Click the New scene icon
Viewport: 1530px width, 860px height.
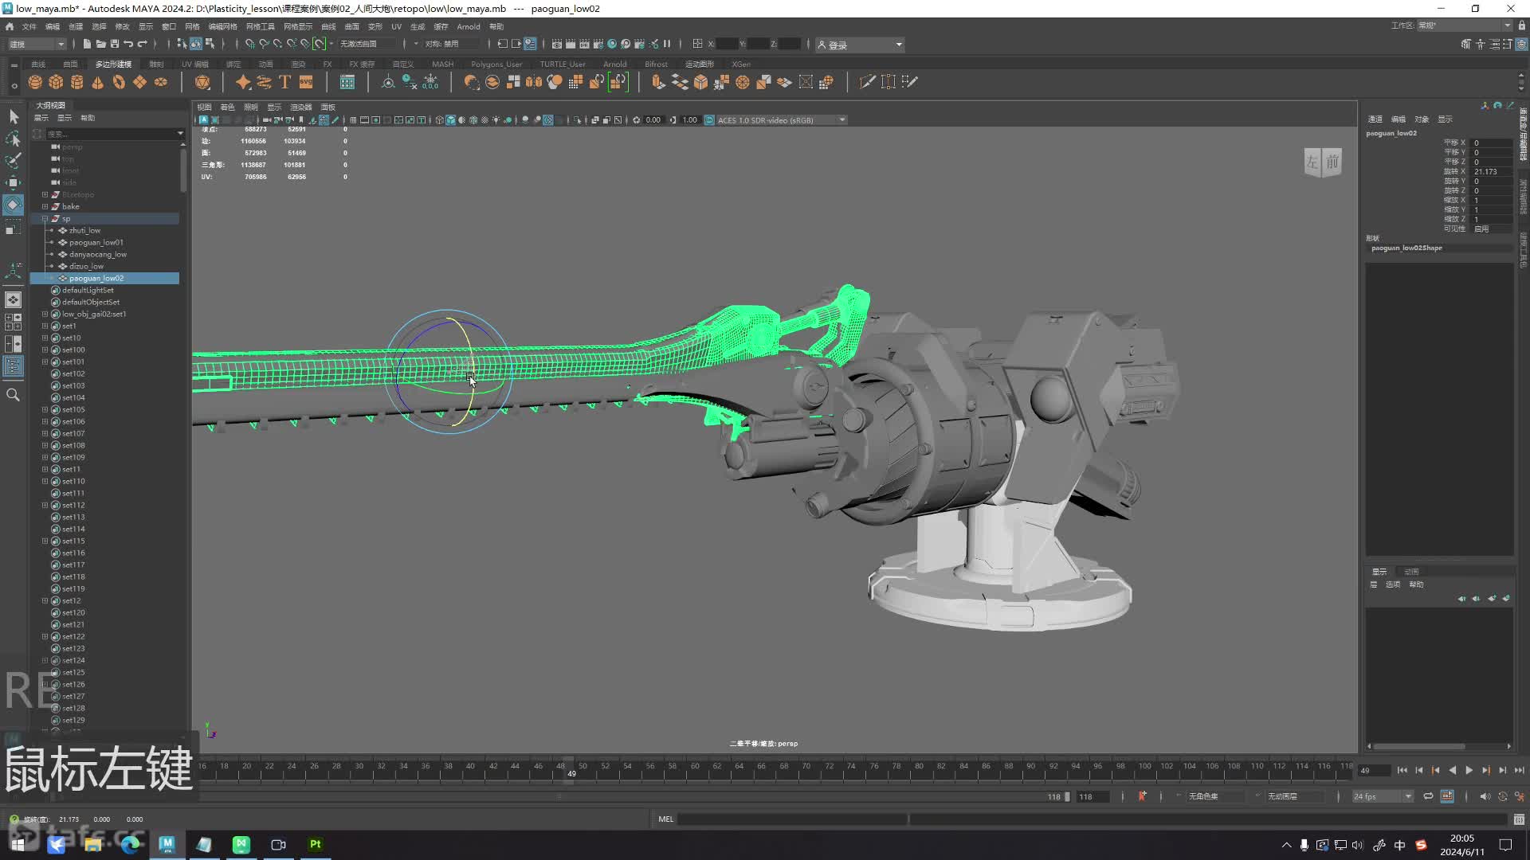[x=87, y=44]
